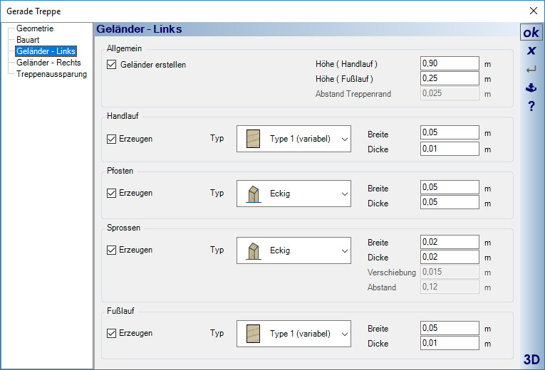This screenshot has height=370, width=545.
Task: Open the Geländer - Rechts page
Action: tap(48, 63)
